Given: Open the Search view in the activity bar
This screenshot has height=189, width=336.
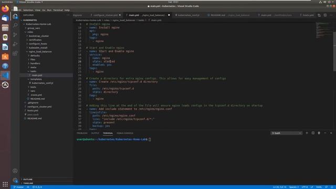Looking at the screenshot, I should 15,25.
